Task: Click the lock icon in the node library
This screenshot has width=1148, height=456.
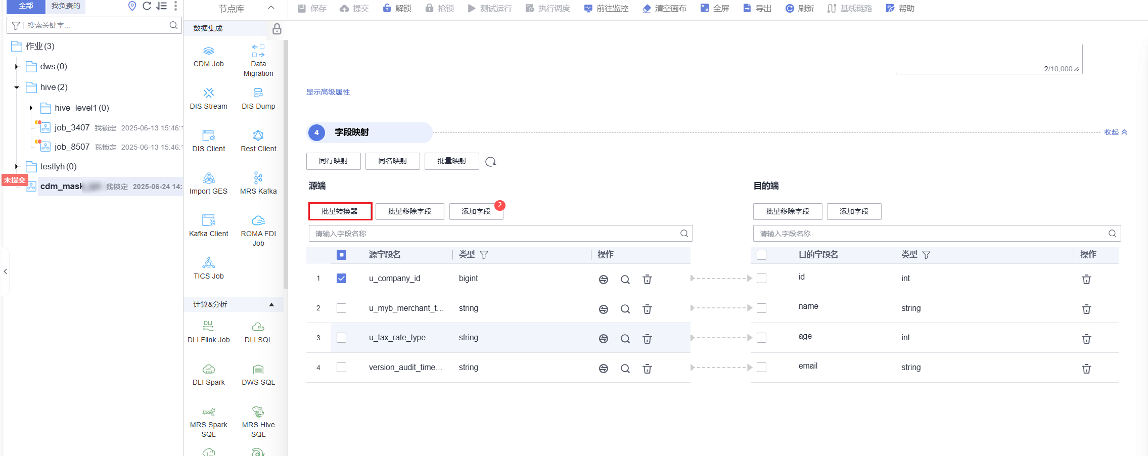Action: [x=277, y=29]
